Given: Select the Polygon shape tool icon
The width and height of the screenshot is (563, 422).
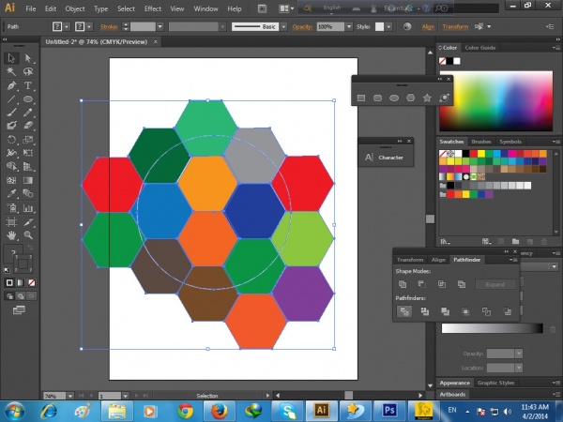Looking at the screenshot, I should [410, 97].
